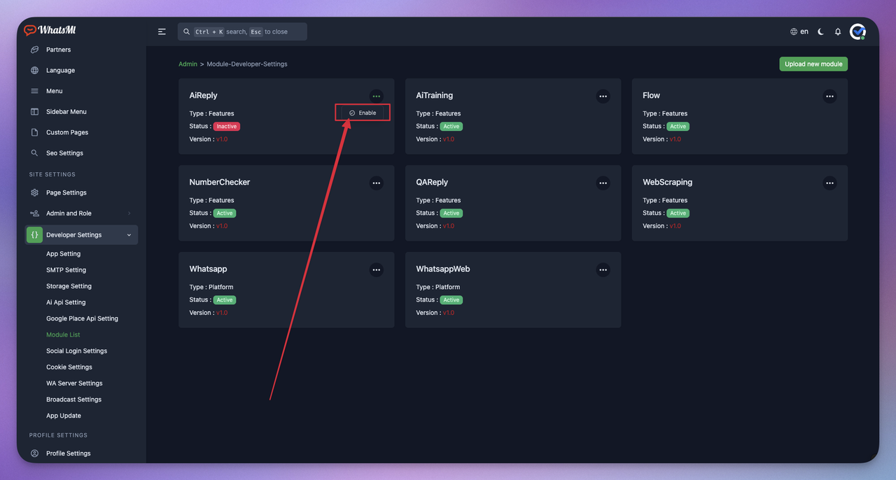Screen dimensions: 896x480
Task: Open the en language selector
Action: (x=799, y=31)
